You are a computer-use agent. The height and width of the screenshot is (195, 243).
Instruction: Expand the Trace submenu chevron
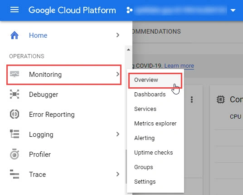[118, 174]
